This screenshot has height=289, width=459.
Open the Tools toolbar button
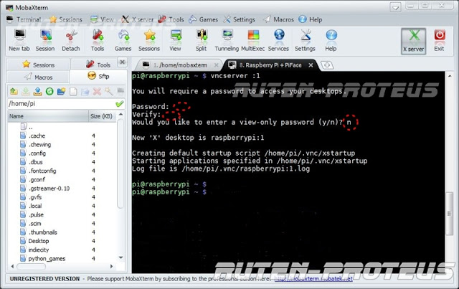click(x=98, y=41)
